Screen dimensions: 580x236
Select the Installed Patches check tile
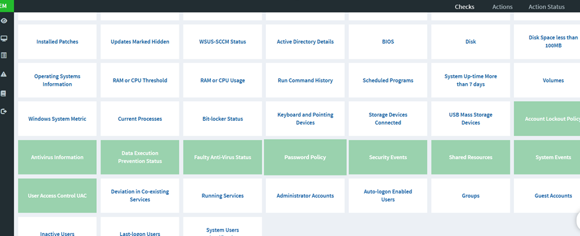pyautogui.click(x=57, y=42)
